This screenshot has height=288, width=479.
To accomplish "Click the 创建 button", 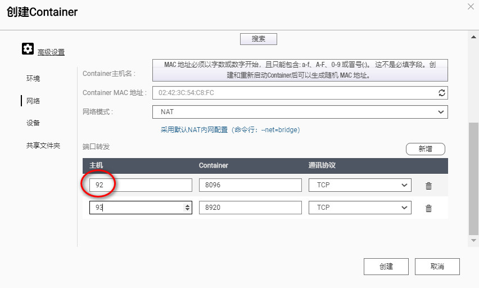I will point(386,267).
